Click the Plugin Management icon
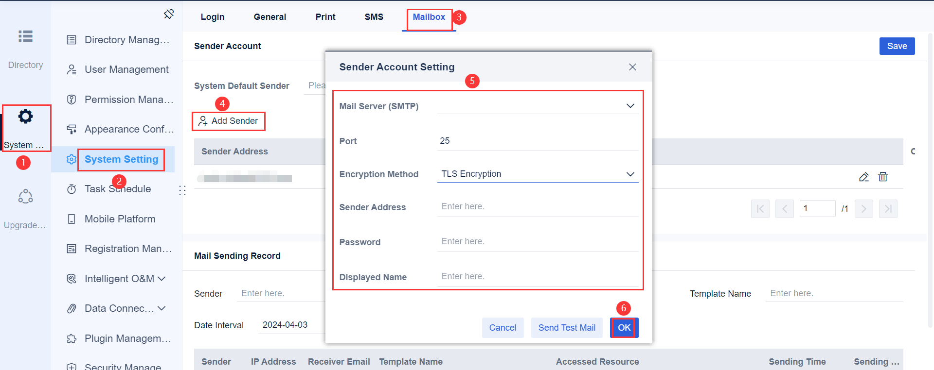The image size is (934, 370). (72, 338)
